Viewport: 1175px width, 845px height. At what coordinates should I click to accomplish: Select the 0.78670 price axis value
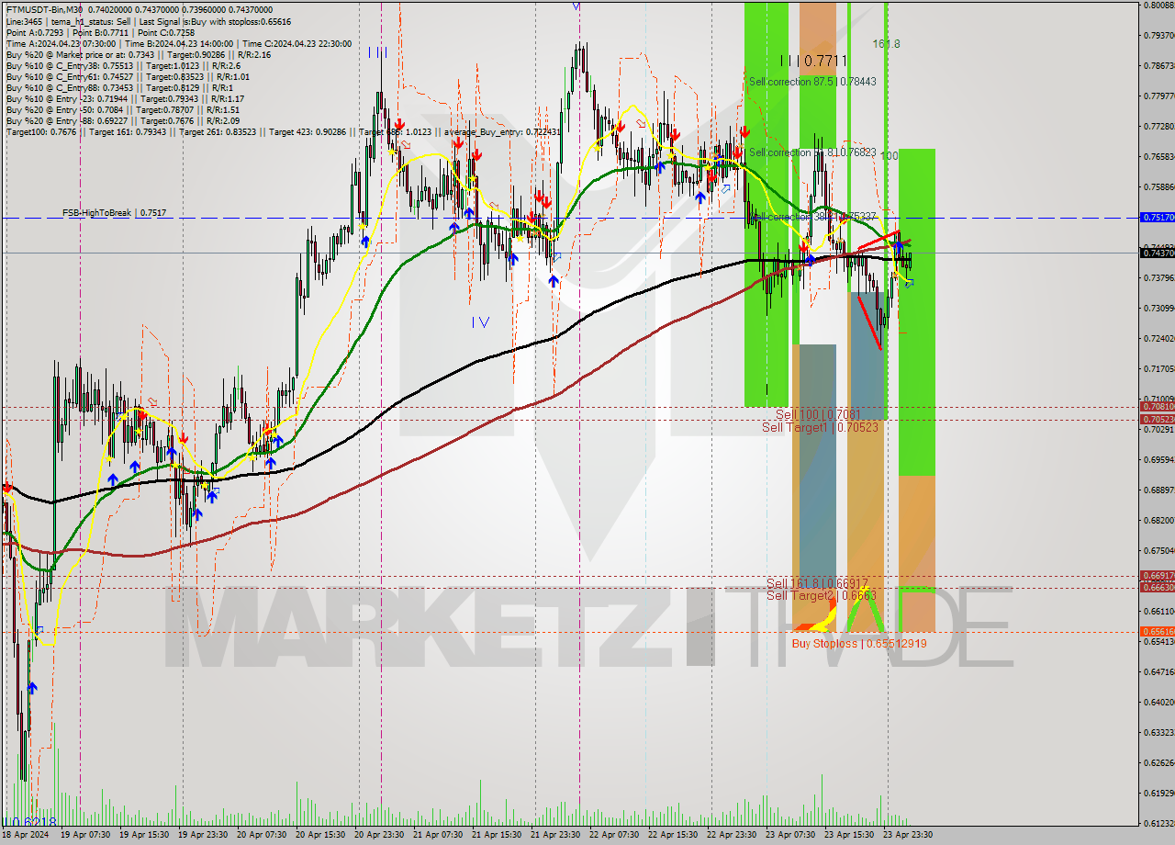point(1158,66)
